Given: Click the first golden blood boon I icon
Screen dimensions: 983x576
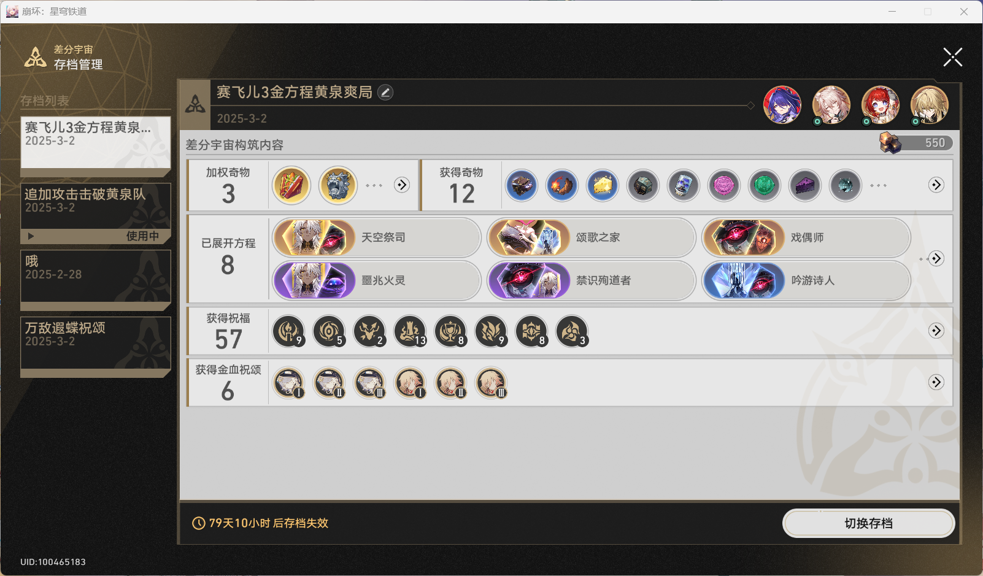Looking at the screenshot, I should [x=288, y=383].
